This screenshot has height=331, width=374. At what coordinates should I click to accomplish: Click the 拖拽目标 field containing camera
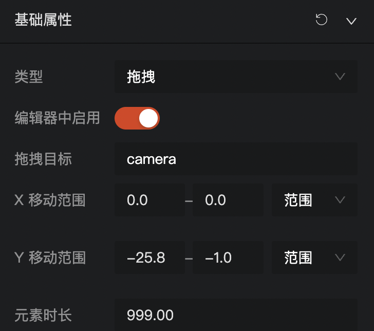236,159
